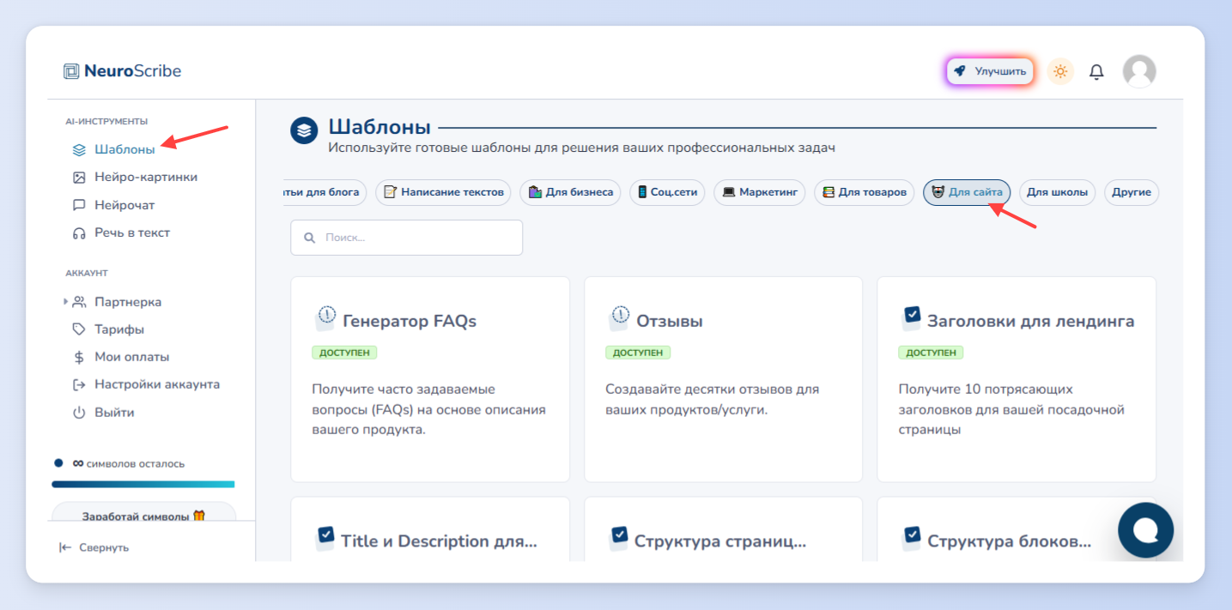Click the ДОСТУПЕН badge on Отзывы
The image size is (1232, 610).
point(638,353)
